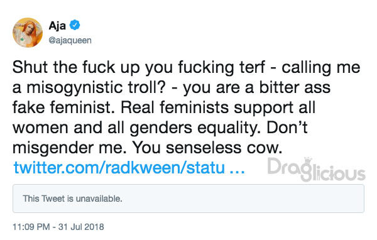Click the crown on the Dragilicious logo
The width and height of the screenshot is (377, 240).
pos(308,161)
